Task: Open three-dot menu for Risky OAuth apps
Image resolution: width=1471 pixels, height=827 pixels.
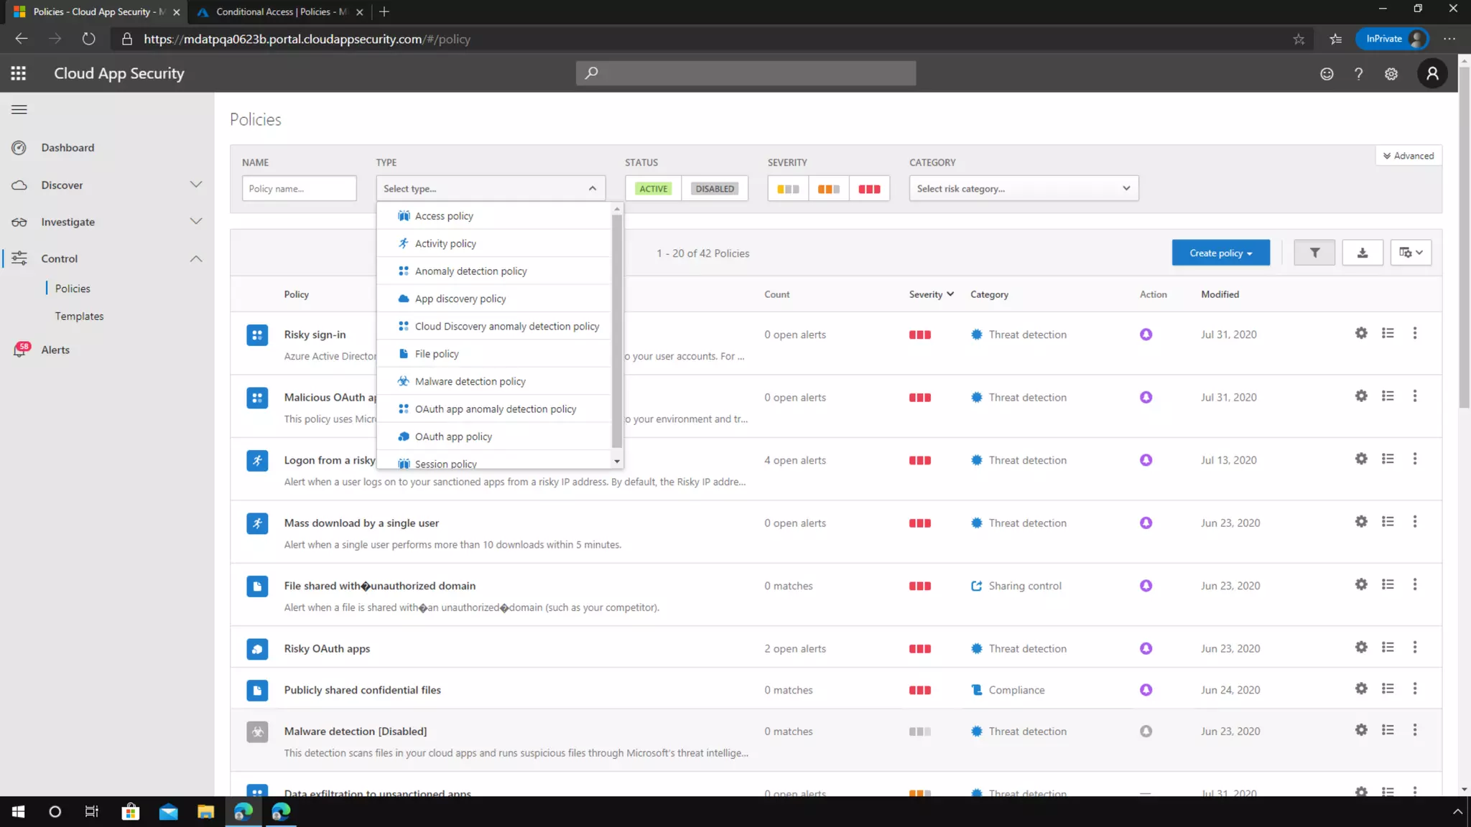Action: (1414, 648)
